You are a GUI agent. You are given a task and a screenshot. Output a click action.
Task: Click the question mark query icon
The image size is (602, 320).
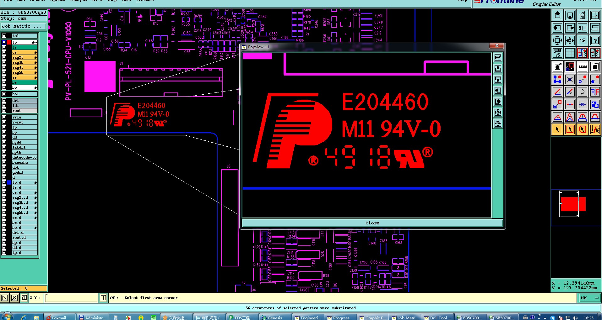click(x=595, y=40)
